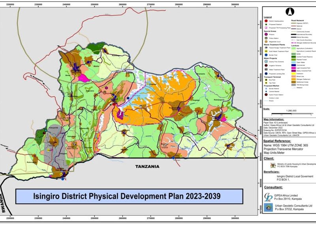Click the GIPEA Africa Limited logo

coord(268,196)
